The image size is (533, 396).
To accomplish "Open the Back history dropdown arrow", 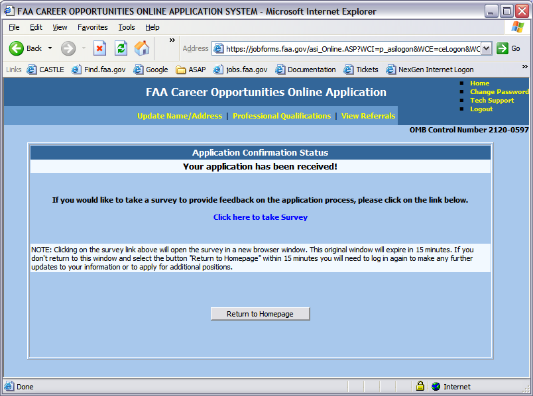I will [50, 48].
